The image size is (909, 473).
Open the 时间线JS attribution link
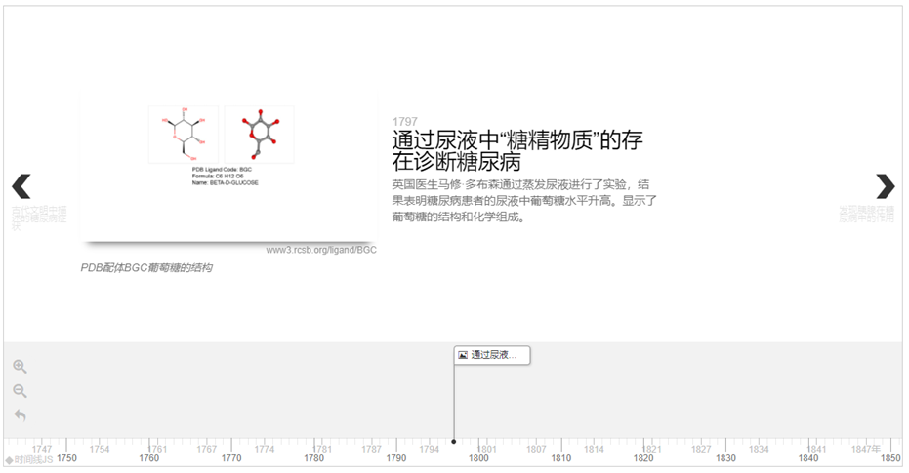[x=29, y=460]
